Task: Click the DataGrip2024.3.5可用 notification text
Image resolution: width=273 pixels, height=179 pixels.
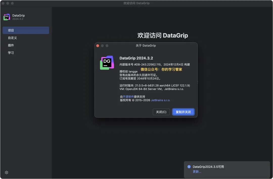Action: tap(208, 167)
